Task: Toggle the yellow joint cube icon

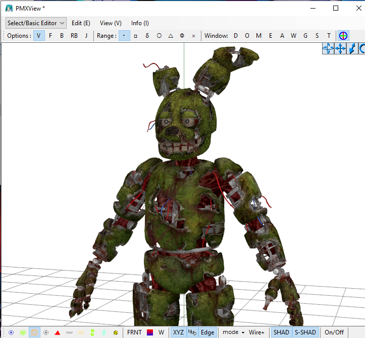Action: 116,332
